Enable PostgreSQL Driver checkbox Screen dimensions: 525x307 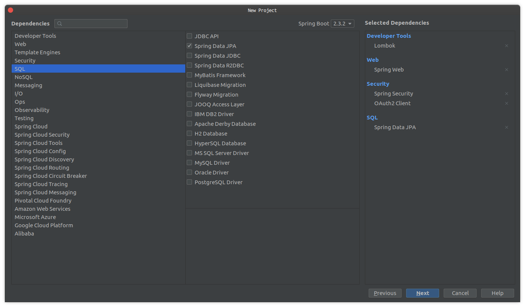(189, 182)
